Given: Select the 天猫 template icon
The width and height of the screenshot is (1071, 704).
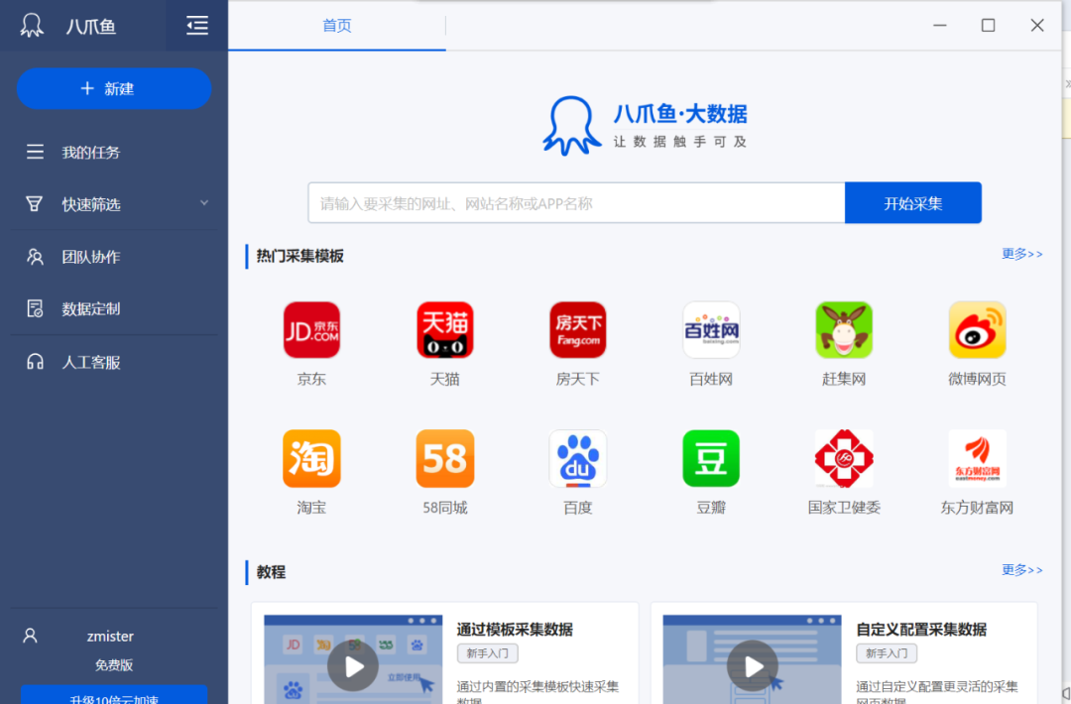Looking at the screenshot, I should point(444,330).
